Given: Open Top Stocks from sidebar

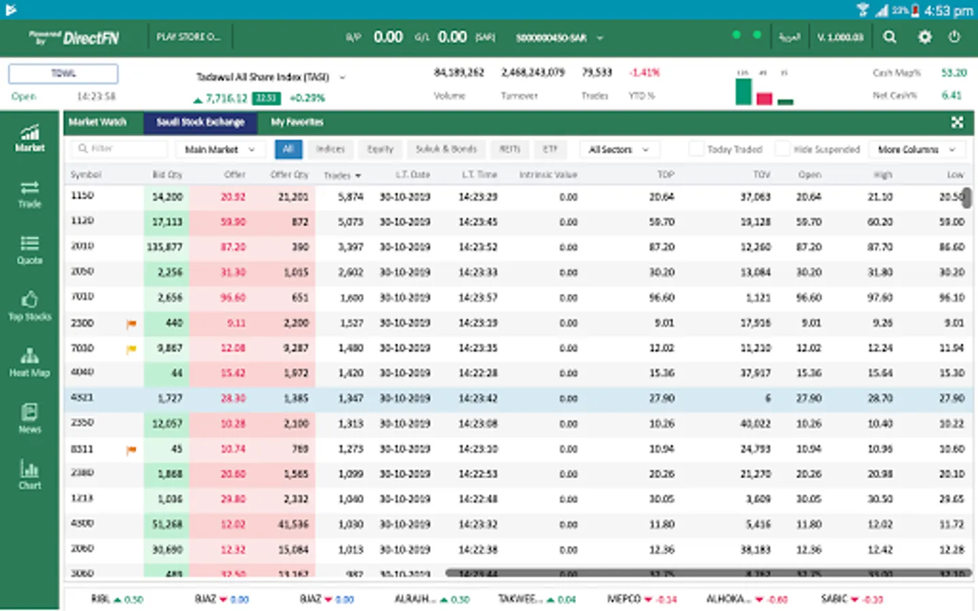Looking at the screenshot, I should [30, 306].
